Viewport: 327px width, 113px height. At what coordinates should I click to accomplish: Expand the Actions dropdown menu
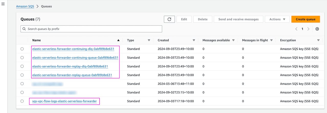(x=277, y=19)
